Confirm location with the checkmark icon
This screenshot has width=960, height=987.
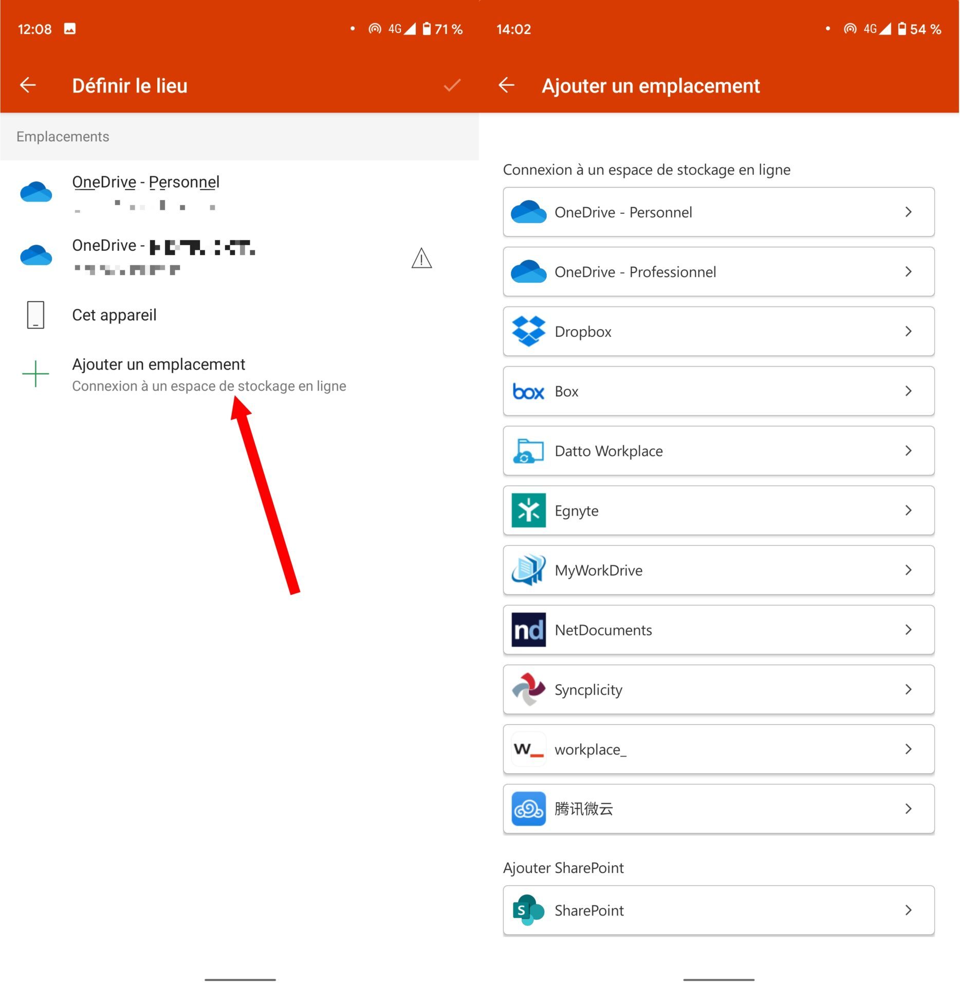pos(452,85)
